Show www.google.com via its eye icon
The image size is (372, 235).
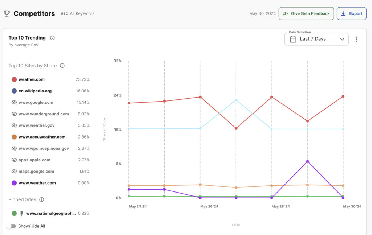pyautogui.click(x=14, y=103)
